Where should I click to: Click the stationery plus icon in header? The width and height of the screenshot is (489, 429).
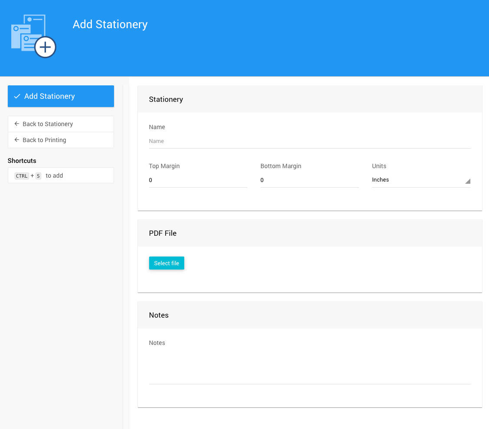33,36
